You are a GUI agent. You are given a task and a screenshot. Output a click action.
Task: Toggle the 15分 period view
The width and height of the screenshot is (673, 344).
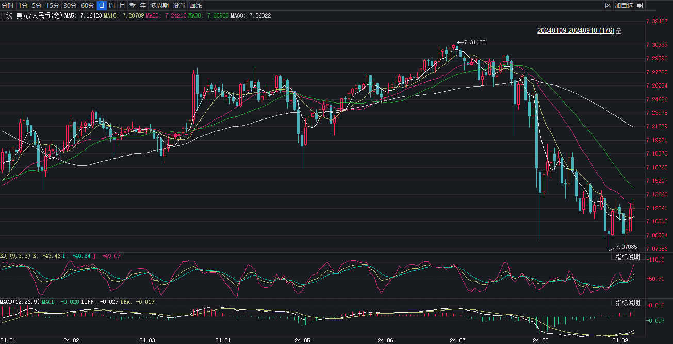tap(52, 6)
